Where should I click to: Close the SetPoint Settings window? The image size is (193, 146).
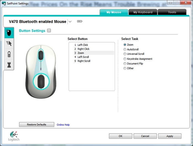tap(186, 2)
